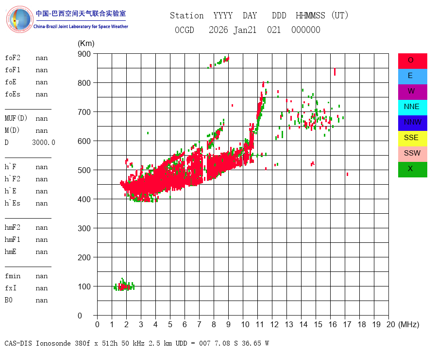This screenshot has height=349, width=437.
Task: Click the green X legend swatch
Action: pyautogui.click(x=412, y=170)
